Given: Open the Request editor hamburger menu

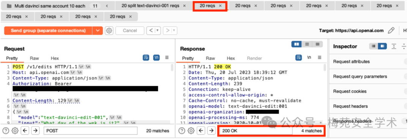Looking at the screenshot, I should click(167, 58).
